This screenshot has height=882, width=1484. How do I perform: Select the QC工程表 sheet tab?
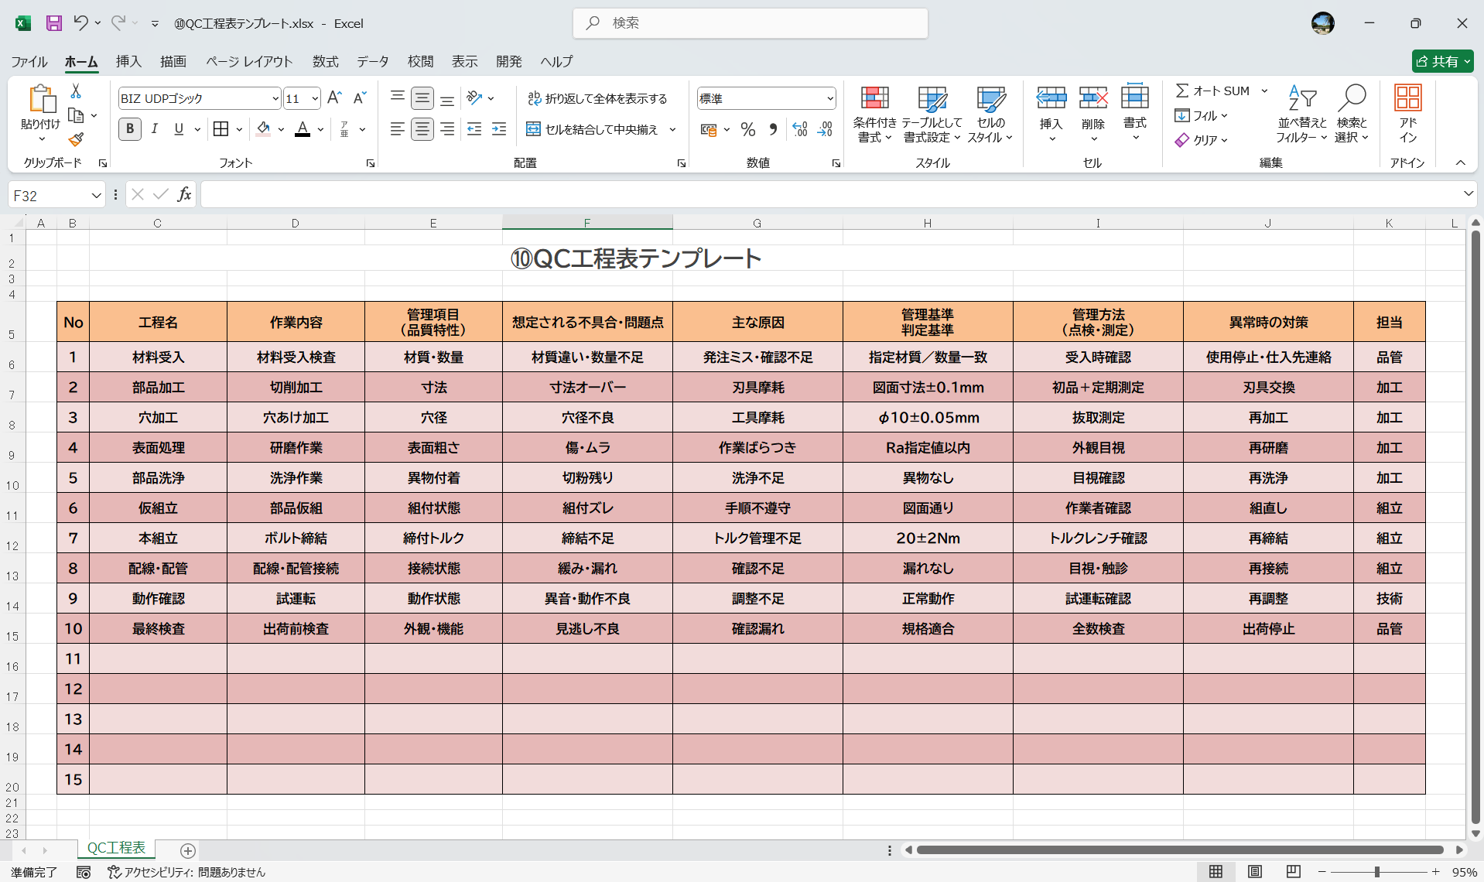coord(116,849)
